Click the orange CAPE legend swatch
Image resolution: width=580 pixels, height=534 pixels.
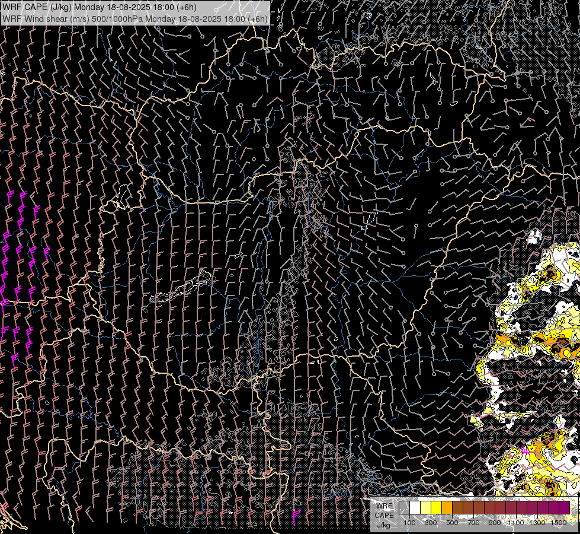coord(447,508)
